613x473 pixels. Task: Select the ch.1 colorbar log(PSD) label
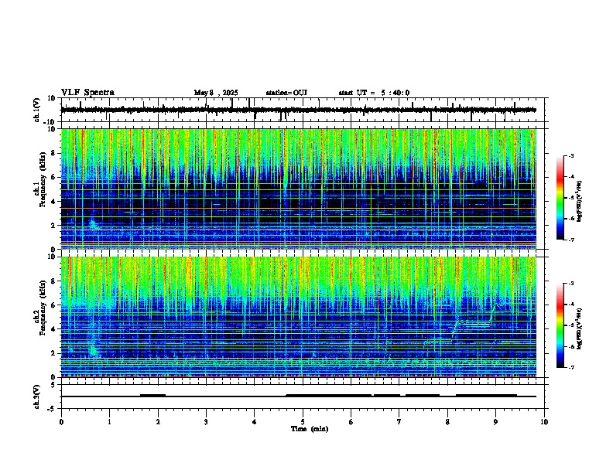click(580, 202)
